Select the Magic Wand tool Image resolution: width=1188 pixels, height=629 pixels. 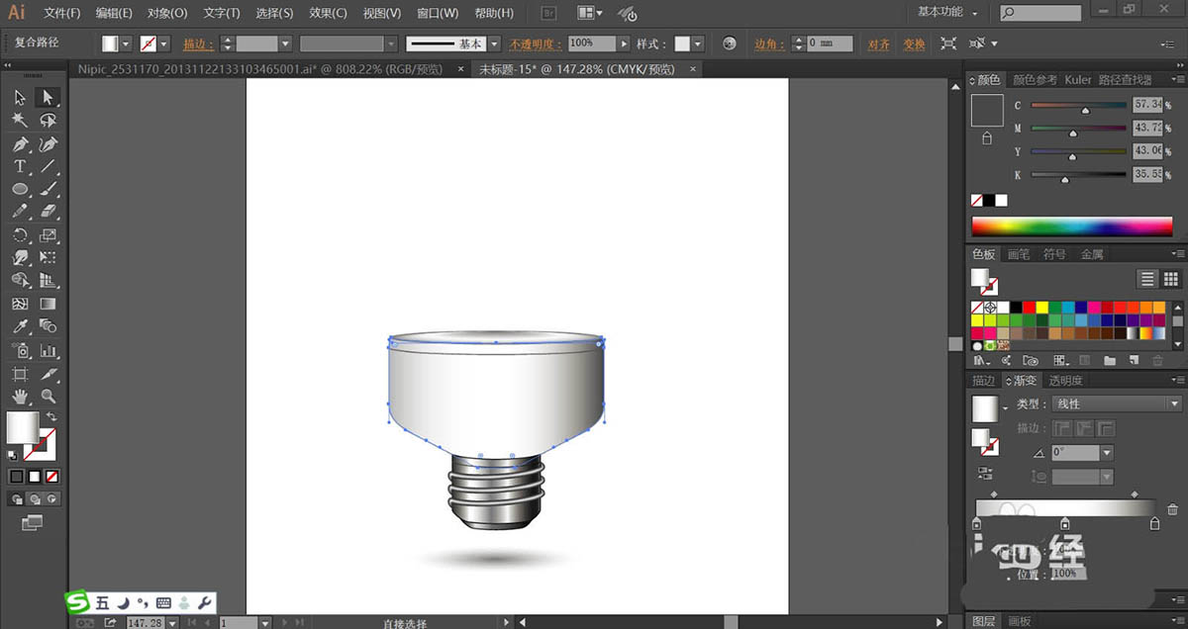(20, 120)
